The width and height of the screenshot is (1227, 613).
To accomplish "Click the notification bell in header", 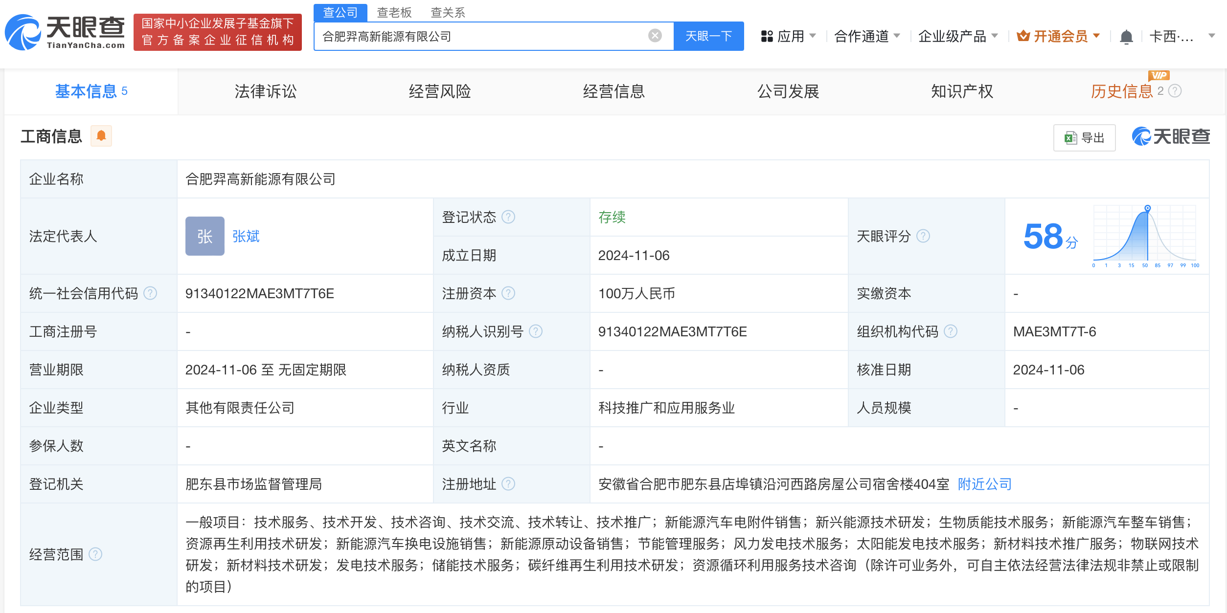I will tap(1126, 37).
